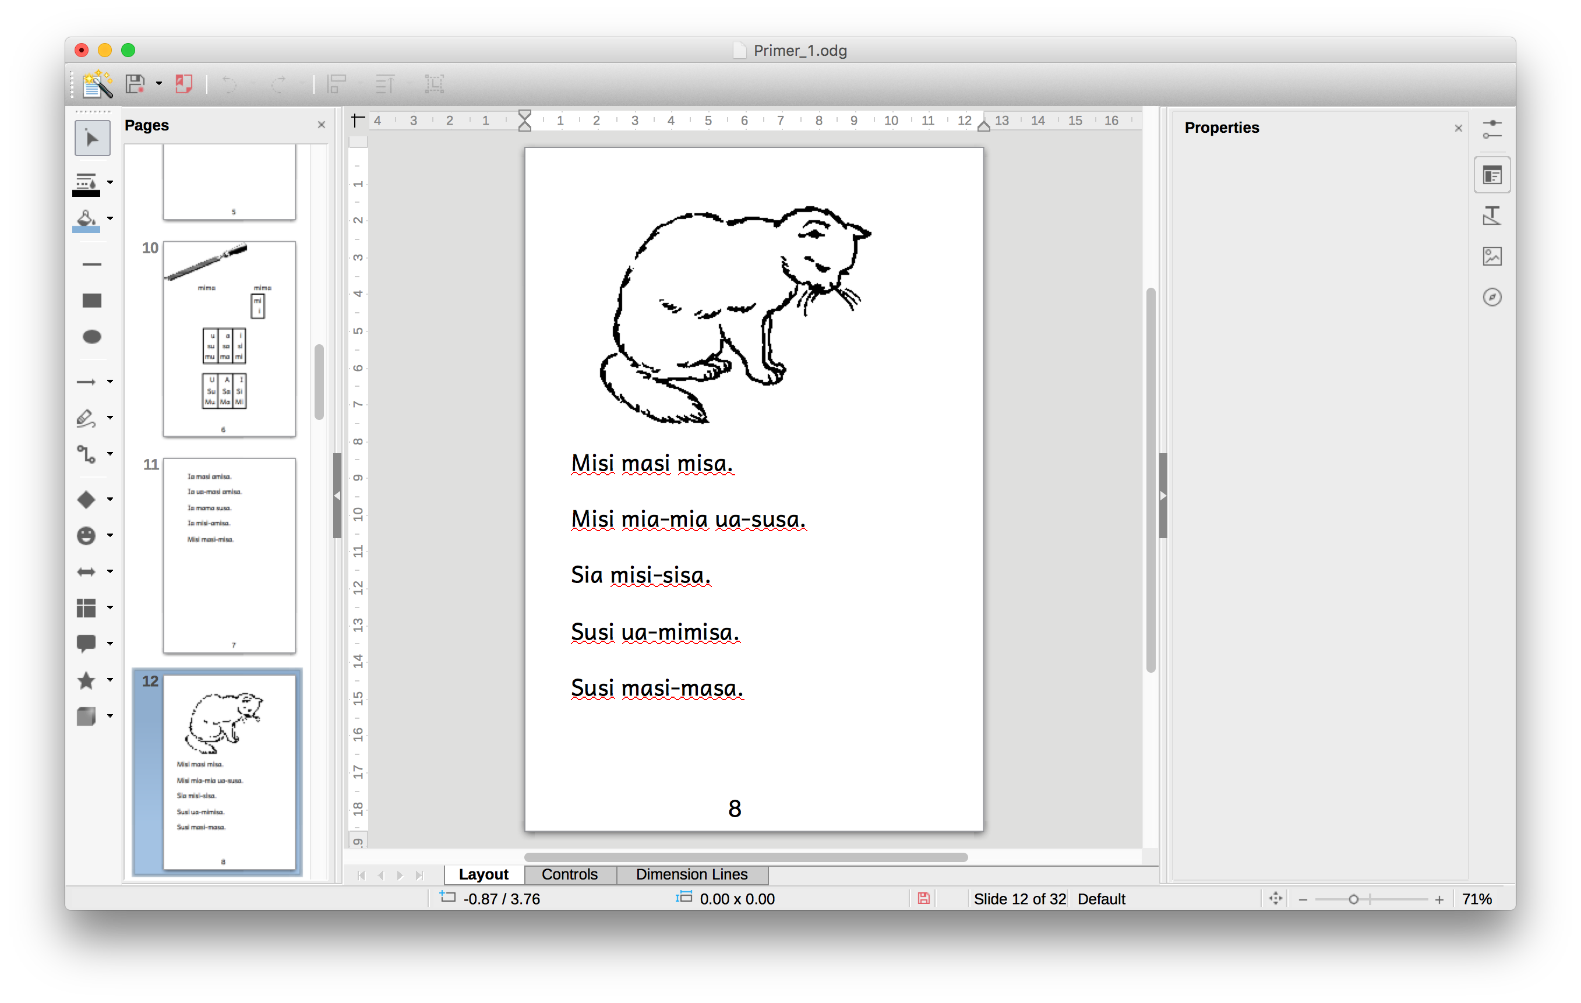The width and height of the screenshot is (1581, 1003).
Task: Select the arrow Select tool
Action: 92,139
